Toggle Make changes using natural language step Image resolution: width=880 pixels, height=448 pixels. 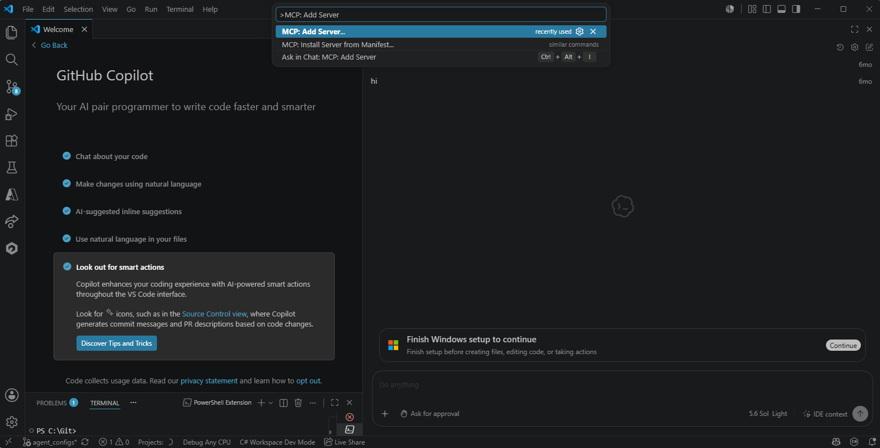66,183
